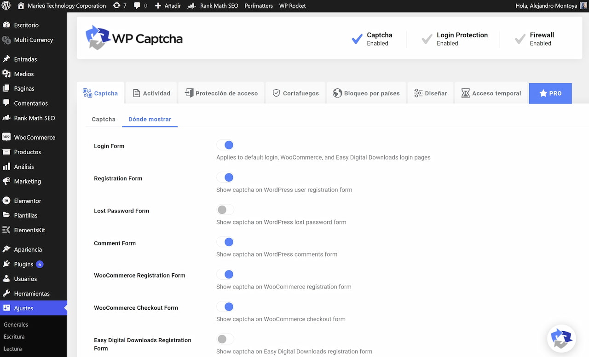Image resolution: width=589 pixels, height=357 pixels.
Task: Click the Entradas pin icon
Action: click(x=6, y=59)
